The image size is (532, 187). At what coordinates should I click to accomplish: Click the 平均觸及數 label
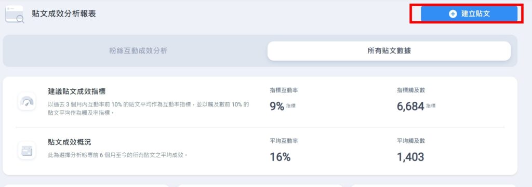[411, 141]
